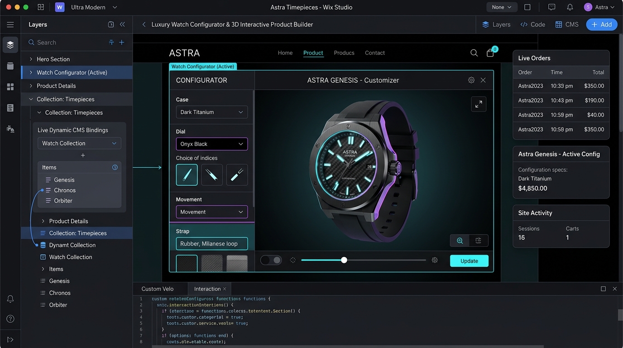
Task: Open the Watch Collection dropdown in CMS Bindings
Action: 79,143
